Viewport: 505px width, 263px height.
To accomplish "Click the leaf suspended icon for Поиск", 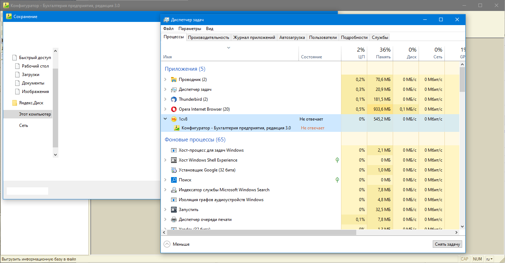I will (337, 180).
